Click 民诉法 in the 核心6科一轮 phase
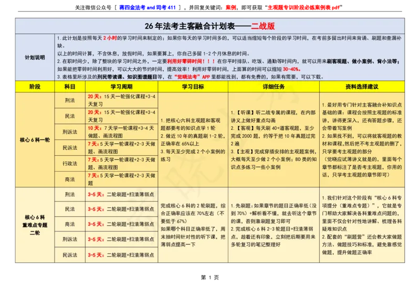 pyautogui.click(x=70, y=147)
